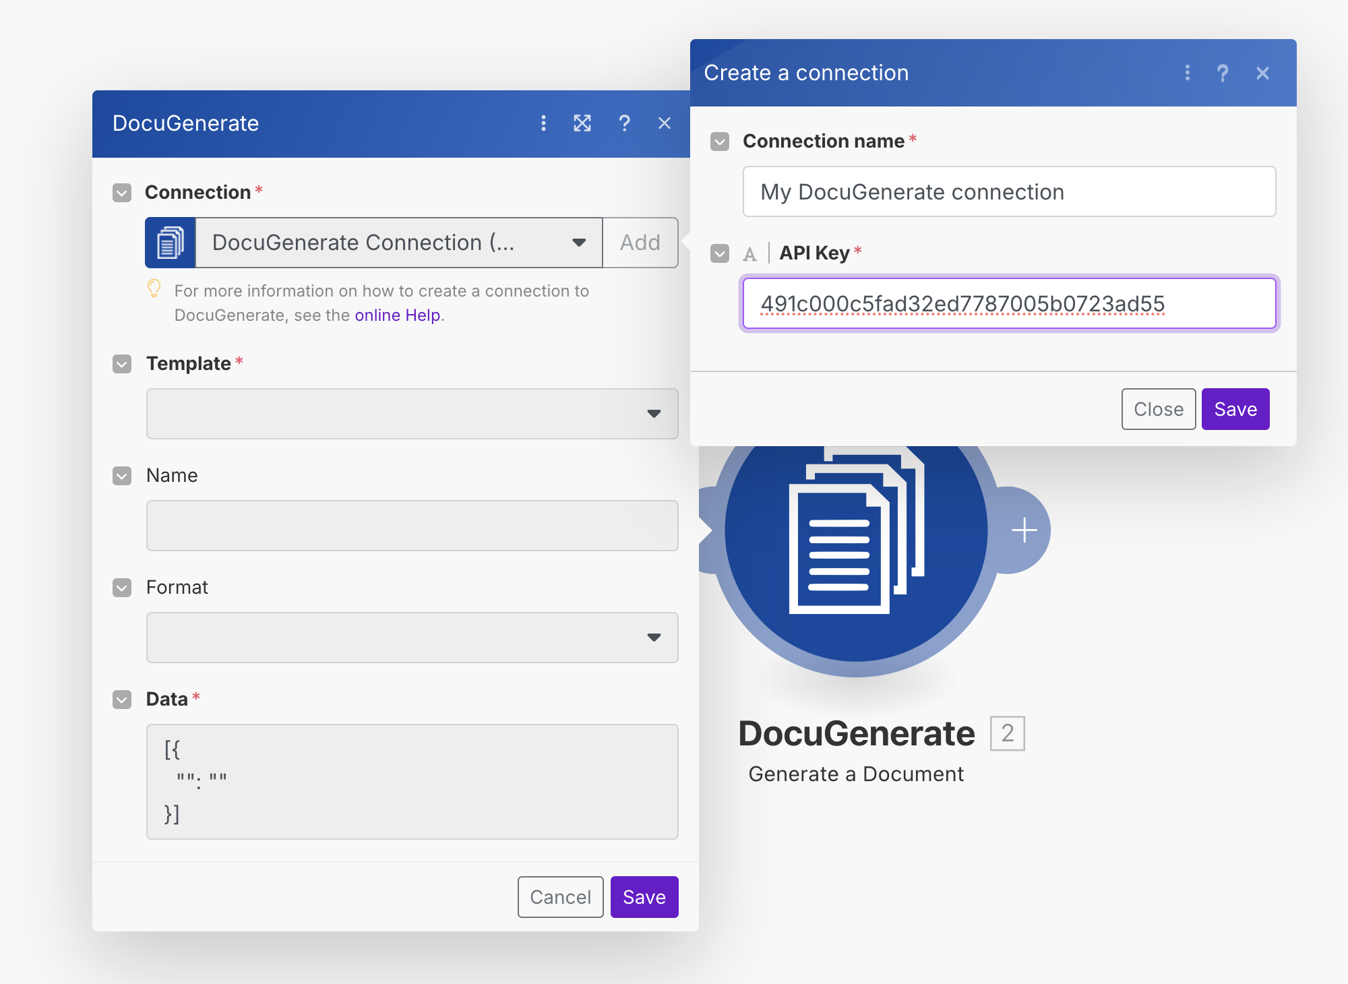Click the large DocuGenerate module icon
This screenshot has width=1348, height=984.
pyautogui.click(x=856, y=530)
